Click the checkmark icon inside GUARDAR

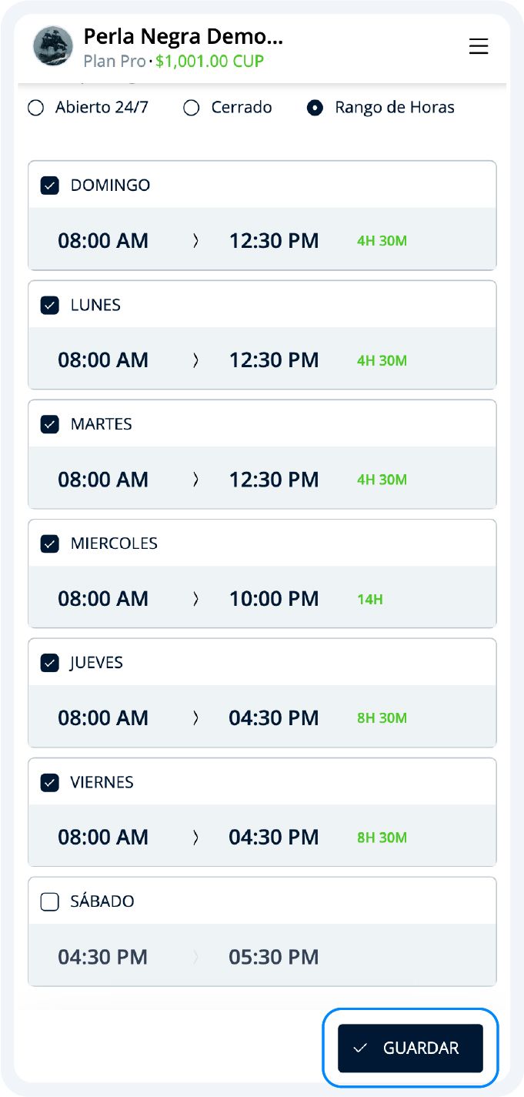point(359,1048)
